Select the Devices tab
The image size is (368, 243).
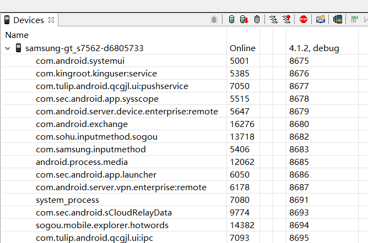29,20
